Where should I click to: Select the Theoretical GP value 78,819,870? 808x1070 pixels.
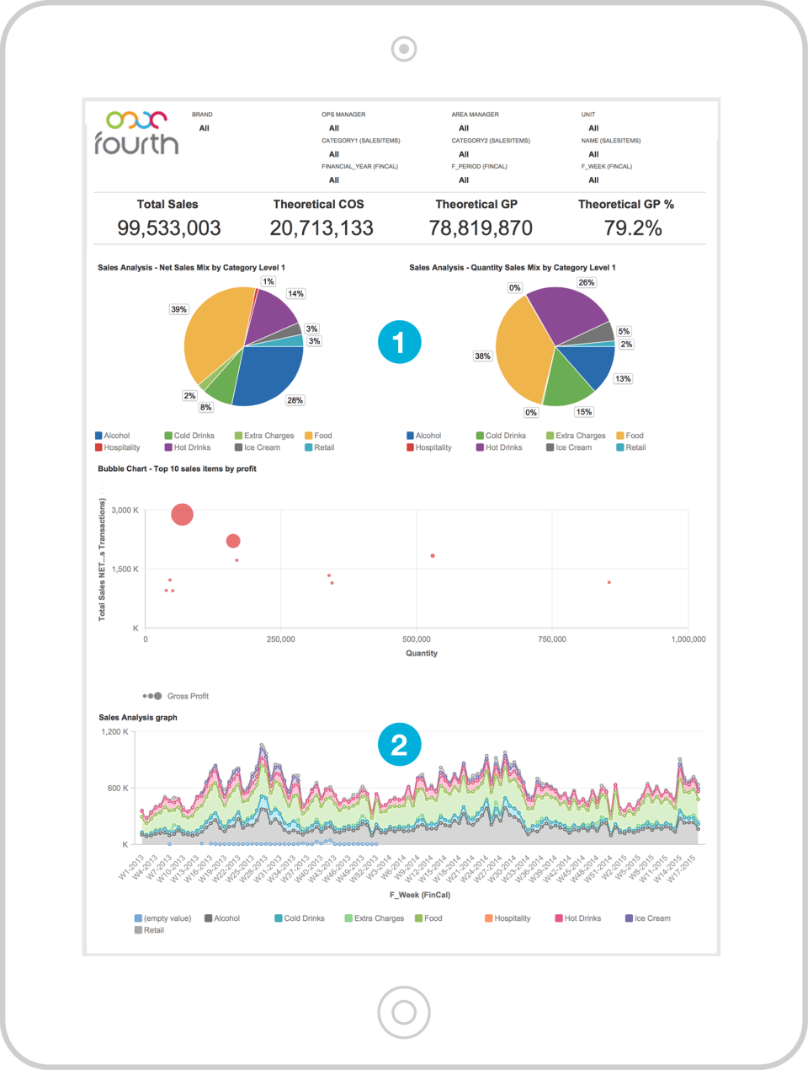click(x=481, y=228)
